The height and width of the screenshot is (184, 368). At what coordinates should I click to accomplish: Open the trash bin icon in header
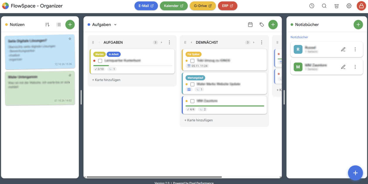(x=337, y=6)
